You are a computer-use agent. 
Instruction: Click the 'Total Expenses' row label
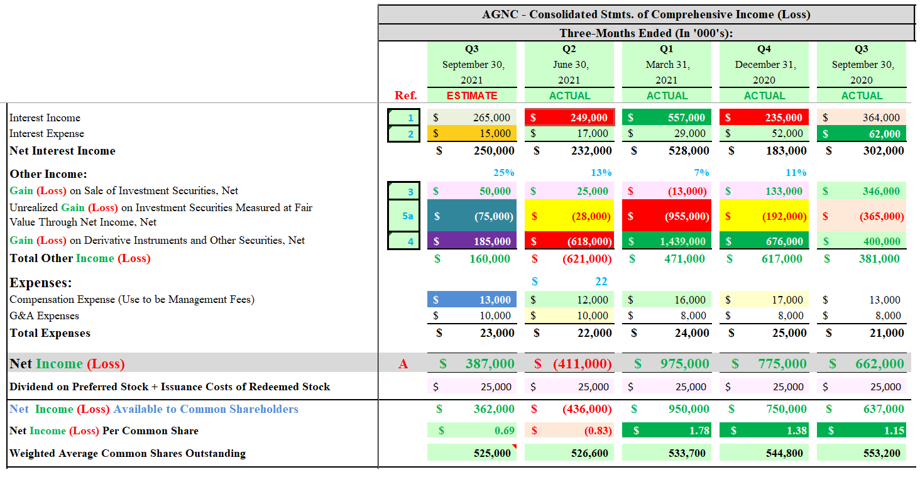tap(50, 333)
